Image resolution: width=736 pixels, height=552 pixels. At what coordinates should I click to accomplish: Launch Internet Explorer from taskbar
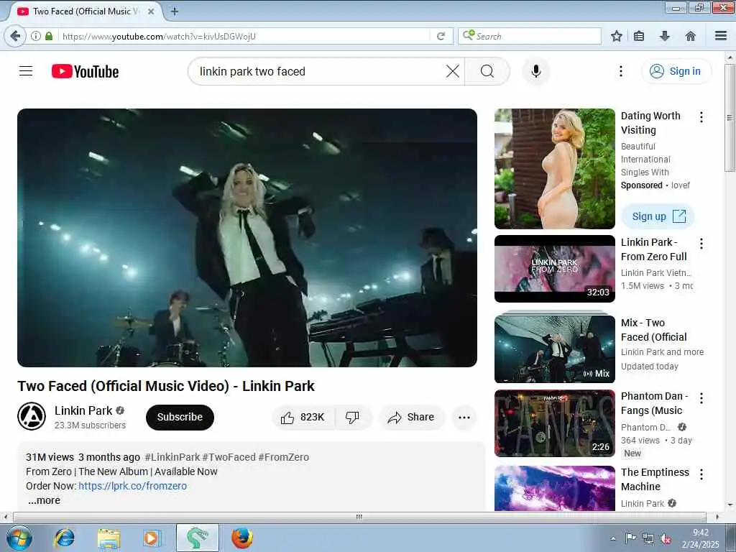tap(64, 538)
